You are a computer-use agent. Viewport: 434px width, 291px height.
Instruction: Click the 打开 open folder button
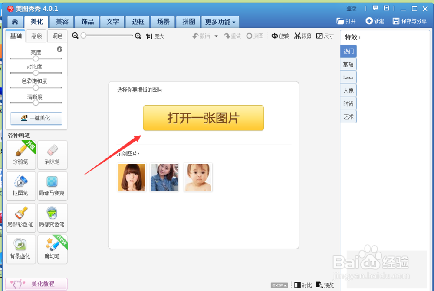pyautogui.click(x=346, y=21)
